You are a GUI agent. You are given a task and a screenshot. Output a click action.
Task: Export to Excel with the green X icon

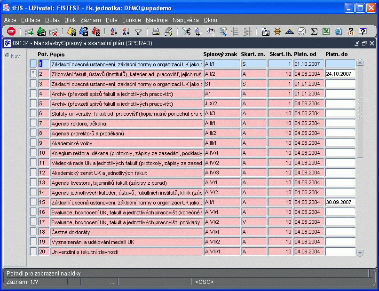pos(326,31)
